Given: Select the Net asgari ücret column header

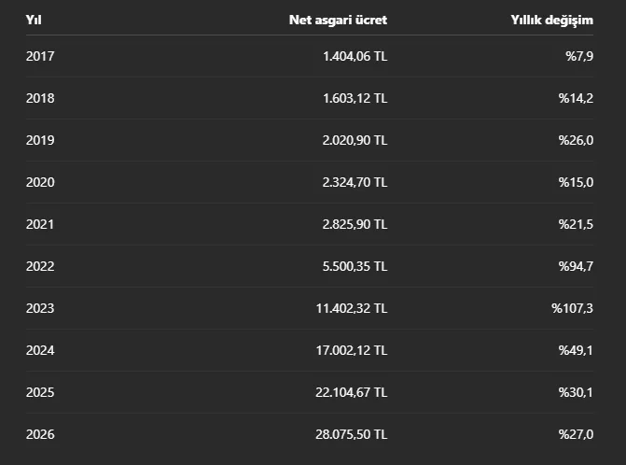Looking at the screenshot, I should coord(338,20).
